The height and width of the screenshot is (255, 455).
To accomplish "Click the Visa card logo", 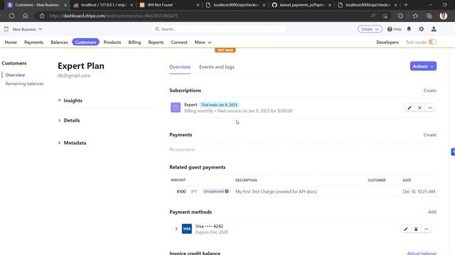I will pos(186,229).
